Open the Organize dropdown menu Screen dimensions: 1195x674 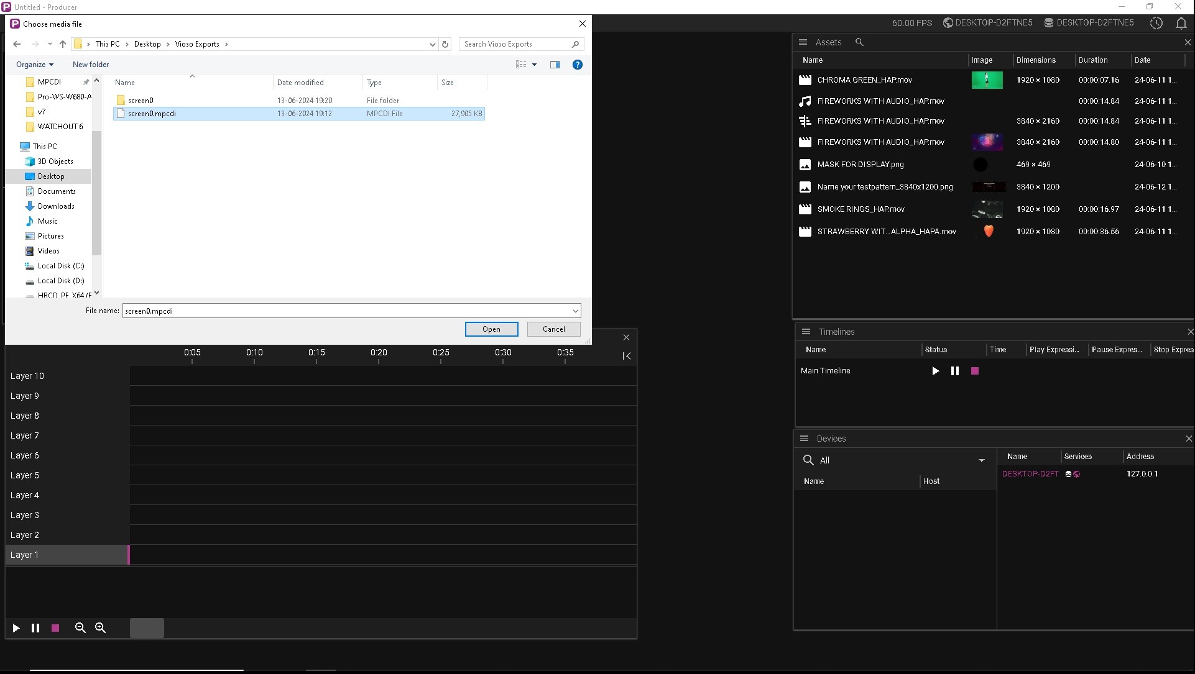pos(35,65)
